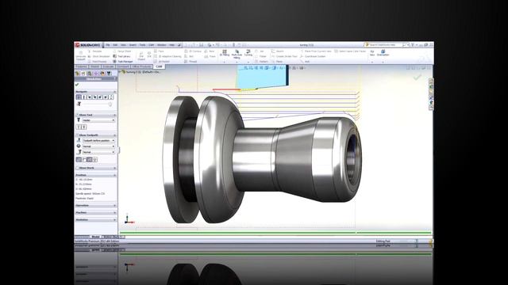The image size is (508, 285).
Task: Jump to simulation start in Navigate row
Action: click(x=79, y=97)
